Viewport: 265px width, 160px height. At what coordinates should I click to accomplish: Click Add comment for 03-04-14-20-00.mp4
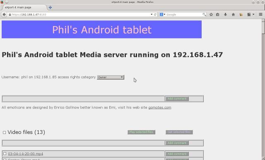tap(177, 154)
